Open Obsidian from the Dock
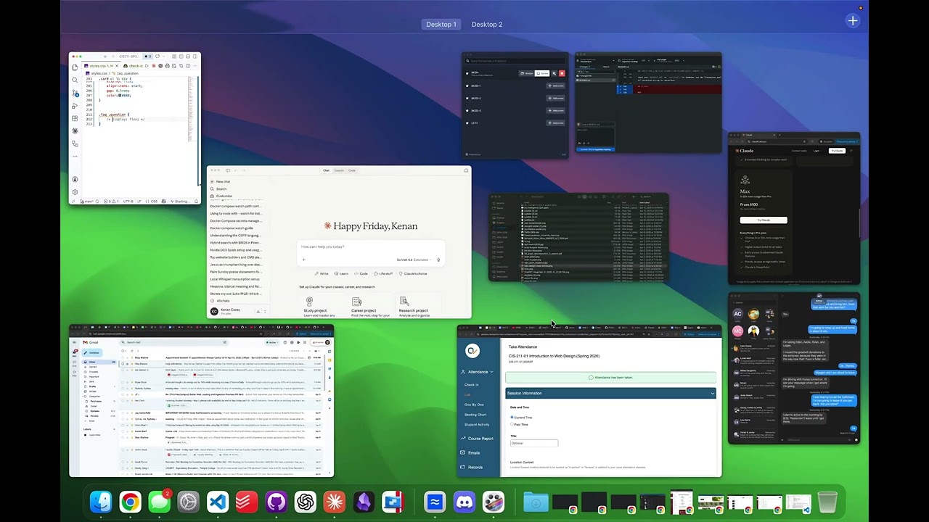Image resolution: width=929 pixels, height=522 pixels. pos(364,502)
